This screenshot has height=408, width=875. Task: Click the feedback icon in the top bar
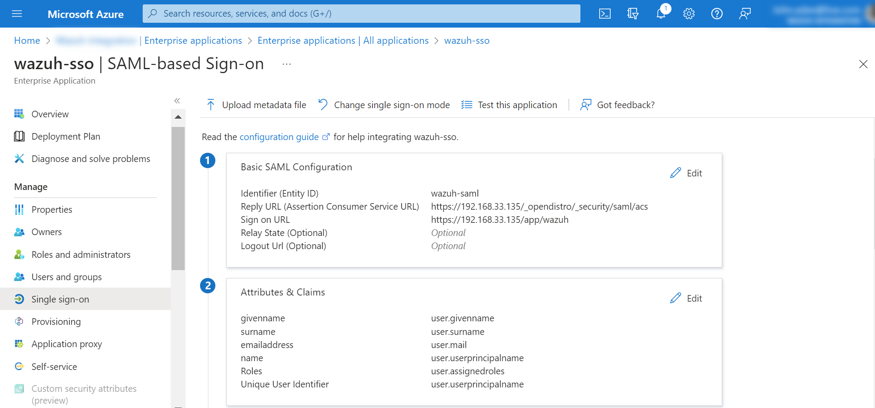pyautogui.click(x=745, y=14)
